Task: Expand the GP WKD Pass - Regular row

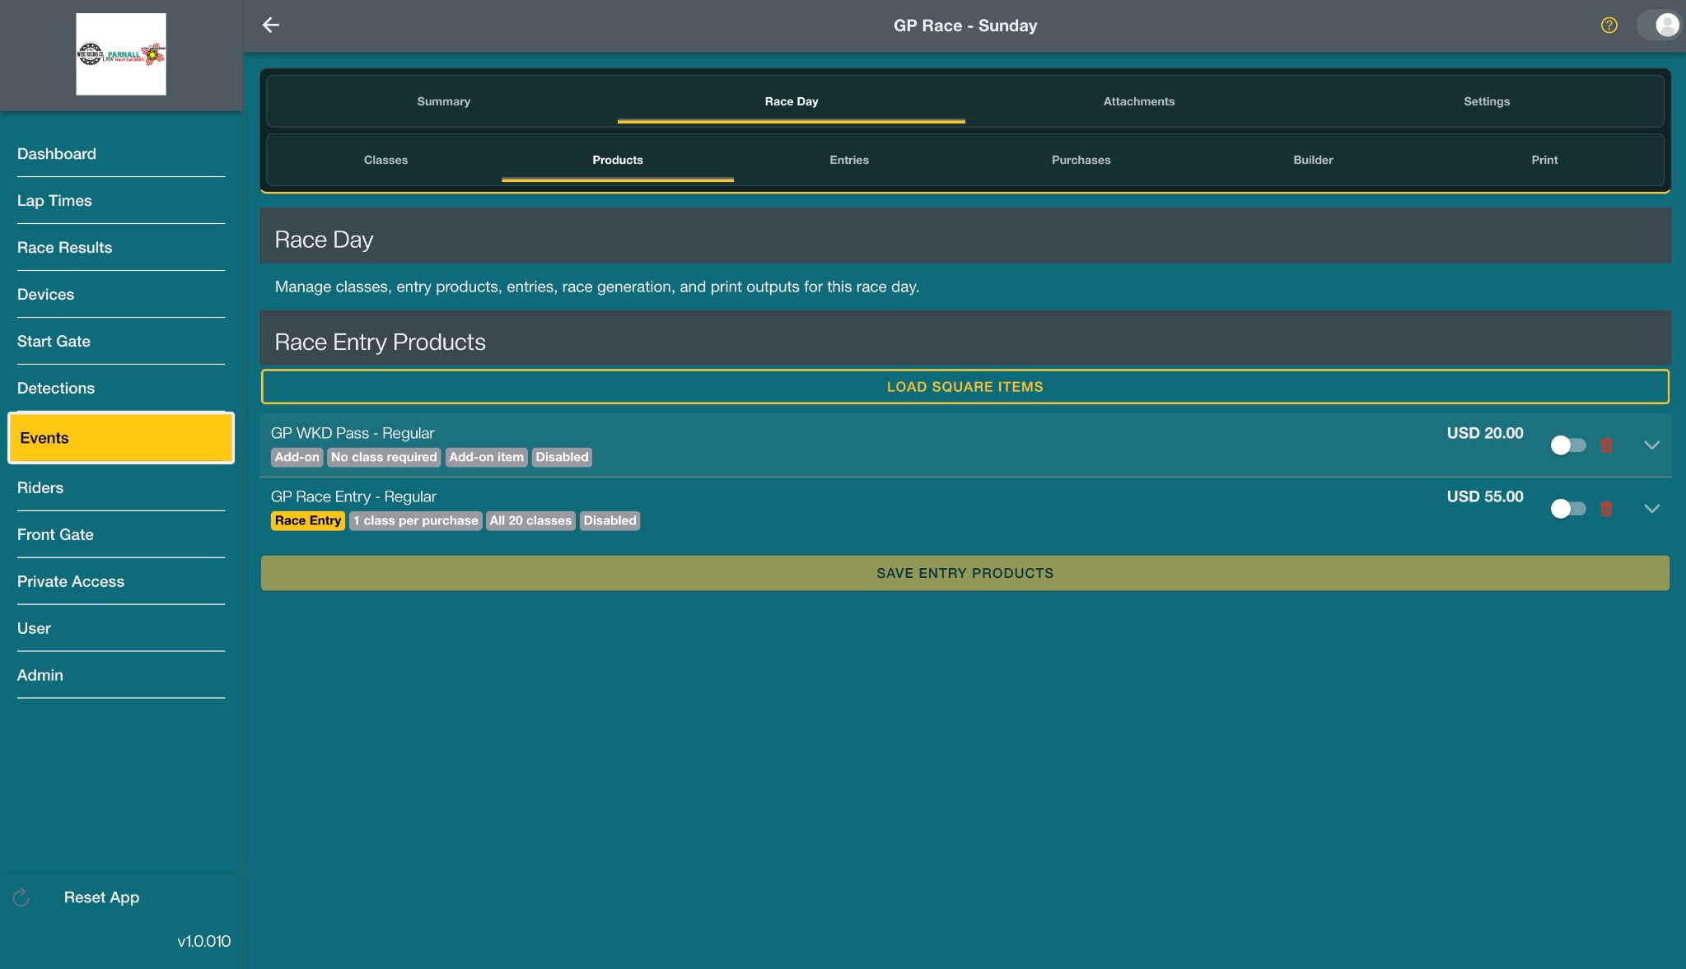Action: [x=1651, y=445]
